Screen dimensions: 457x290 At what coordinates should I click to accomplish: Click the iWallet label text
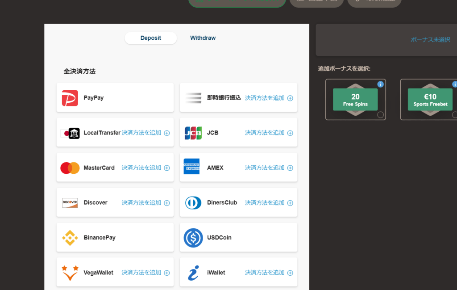(x=216, y=273)
